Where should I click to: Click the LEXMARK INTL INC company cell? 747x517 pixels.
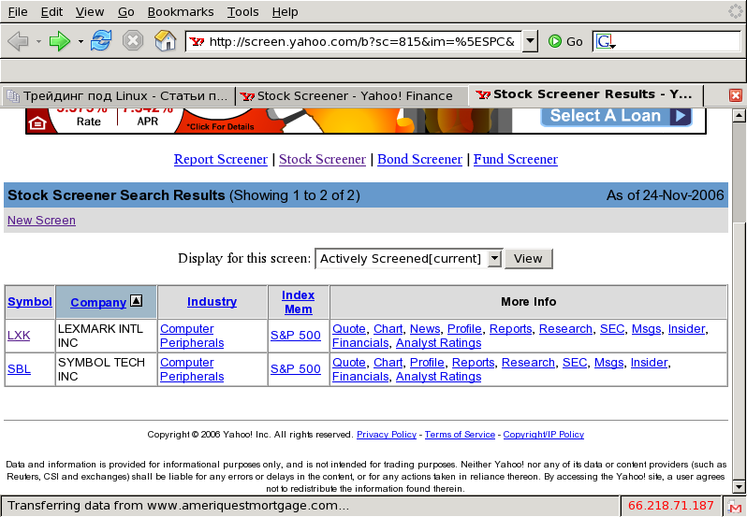(x=106, y=336)
